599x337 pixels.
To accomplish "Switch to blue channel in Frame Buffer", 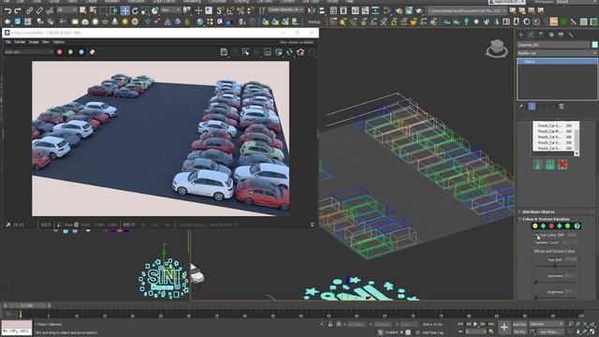I will [x=81, y=52].
